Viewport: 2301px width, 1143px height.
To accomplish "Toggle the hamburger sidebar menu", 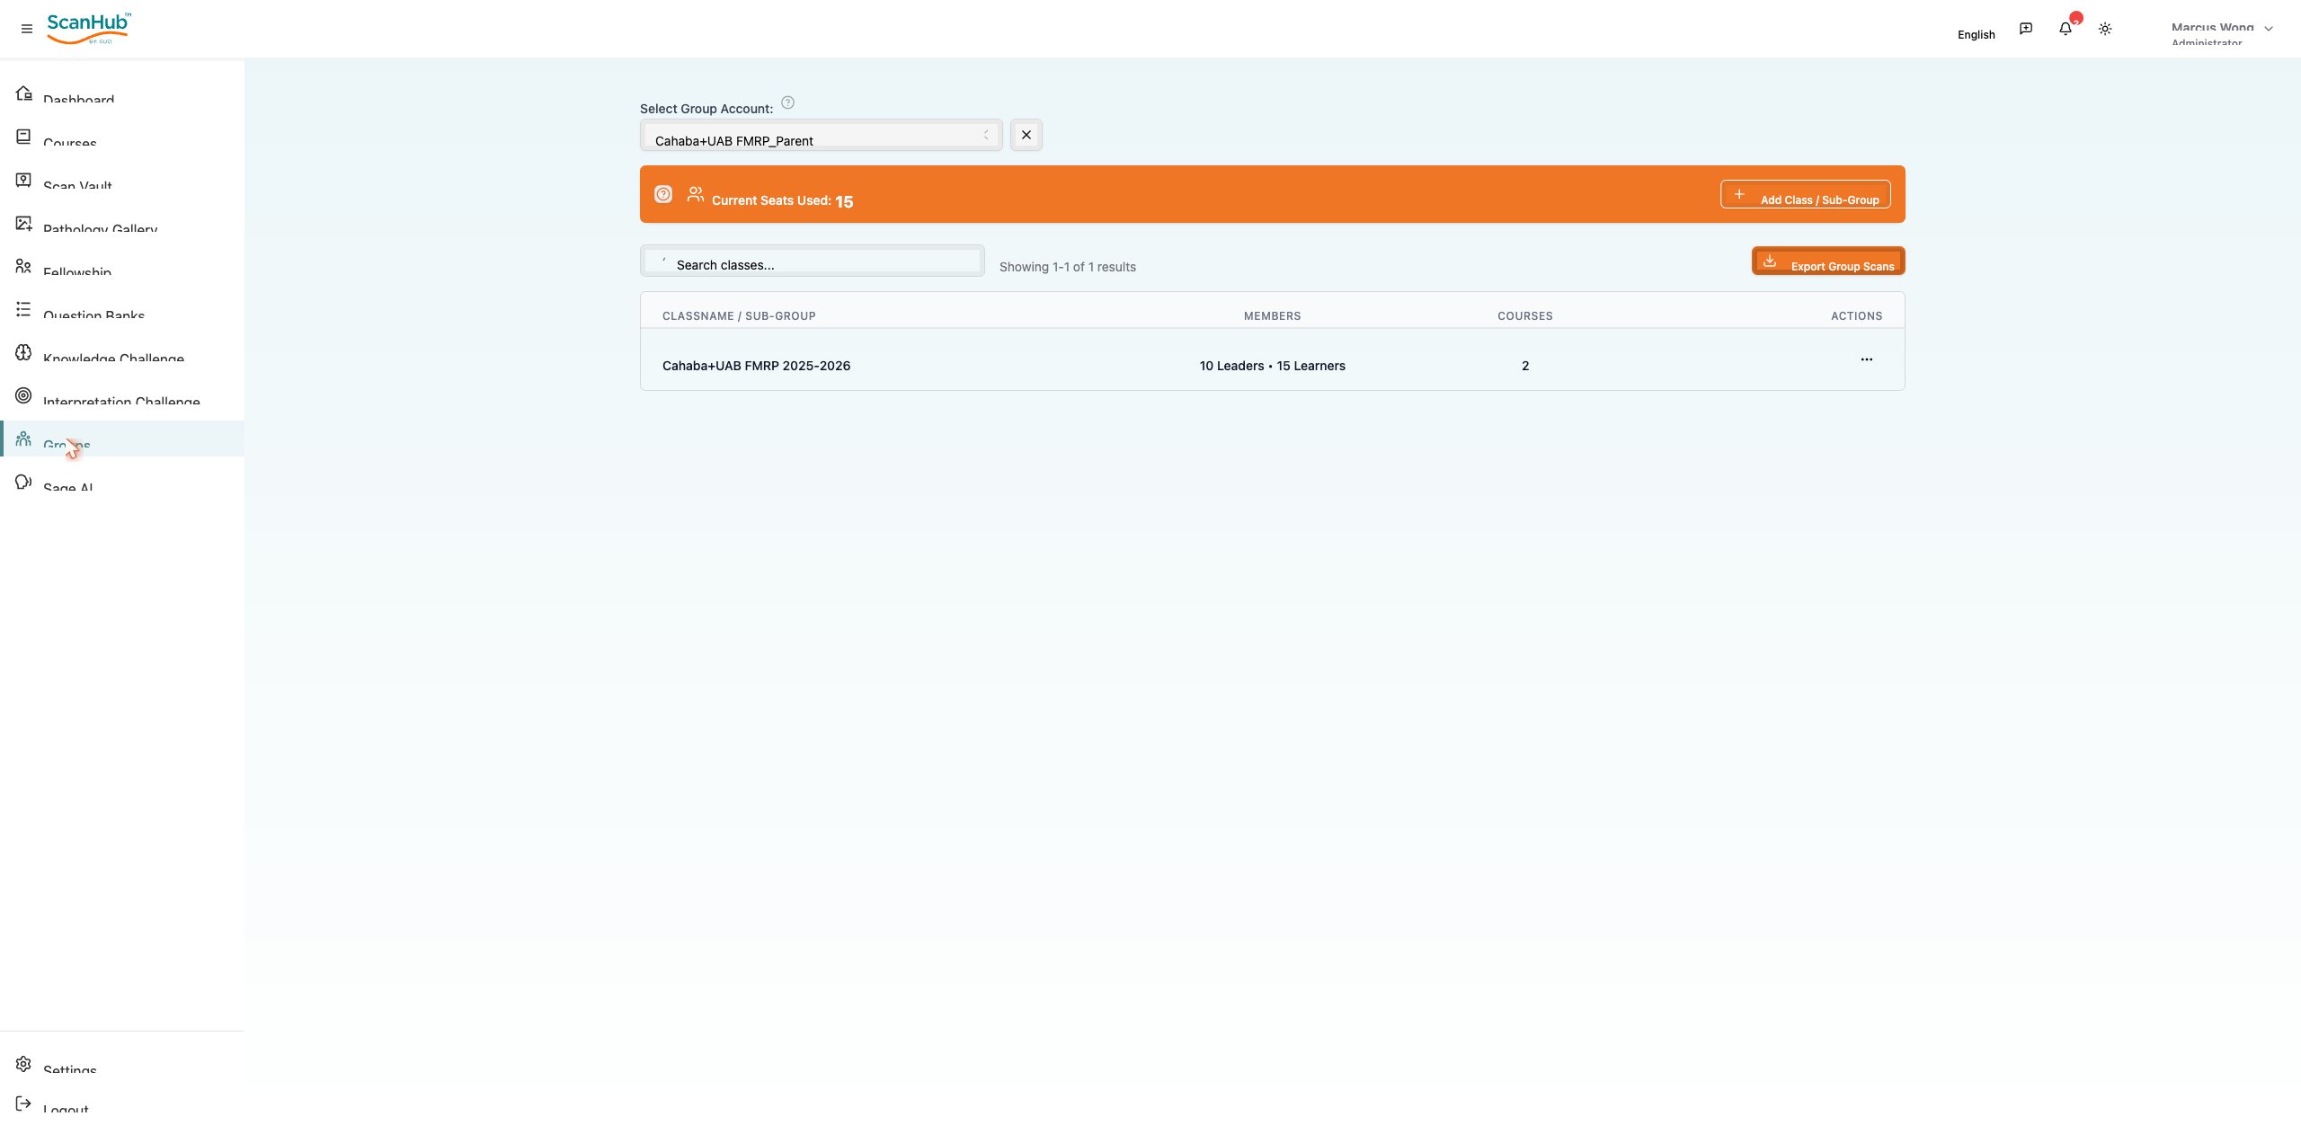I will point(27,29).
